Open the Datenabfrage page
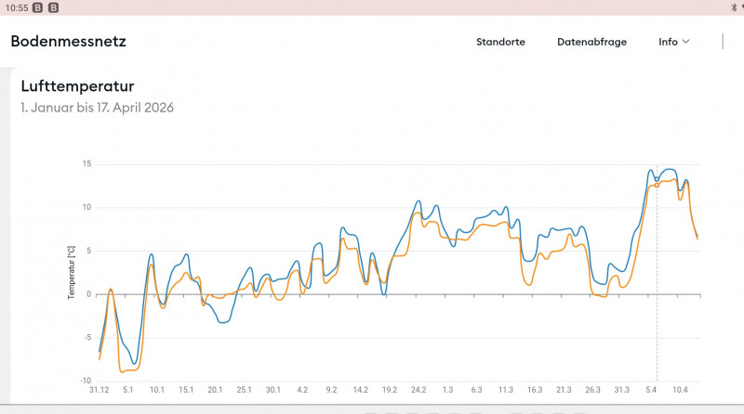This screenshot has height=414, width=744. pyautogui.click(x=591, y=42)
